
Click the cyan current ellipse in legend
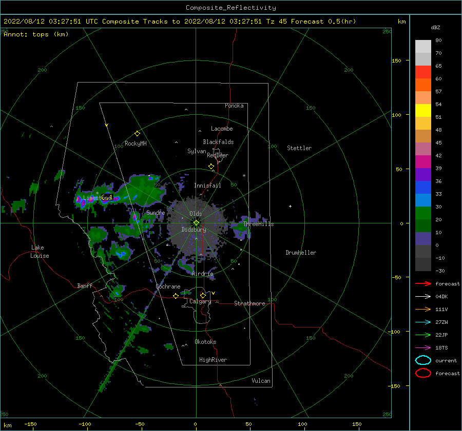(x=423, y=360)
